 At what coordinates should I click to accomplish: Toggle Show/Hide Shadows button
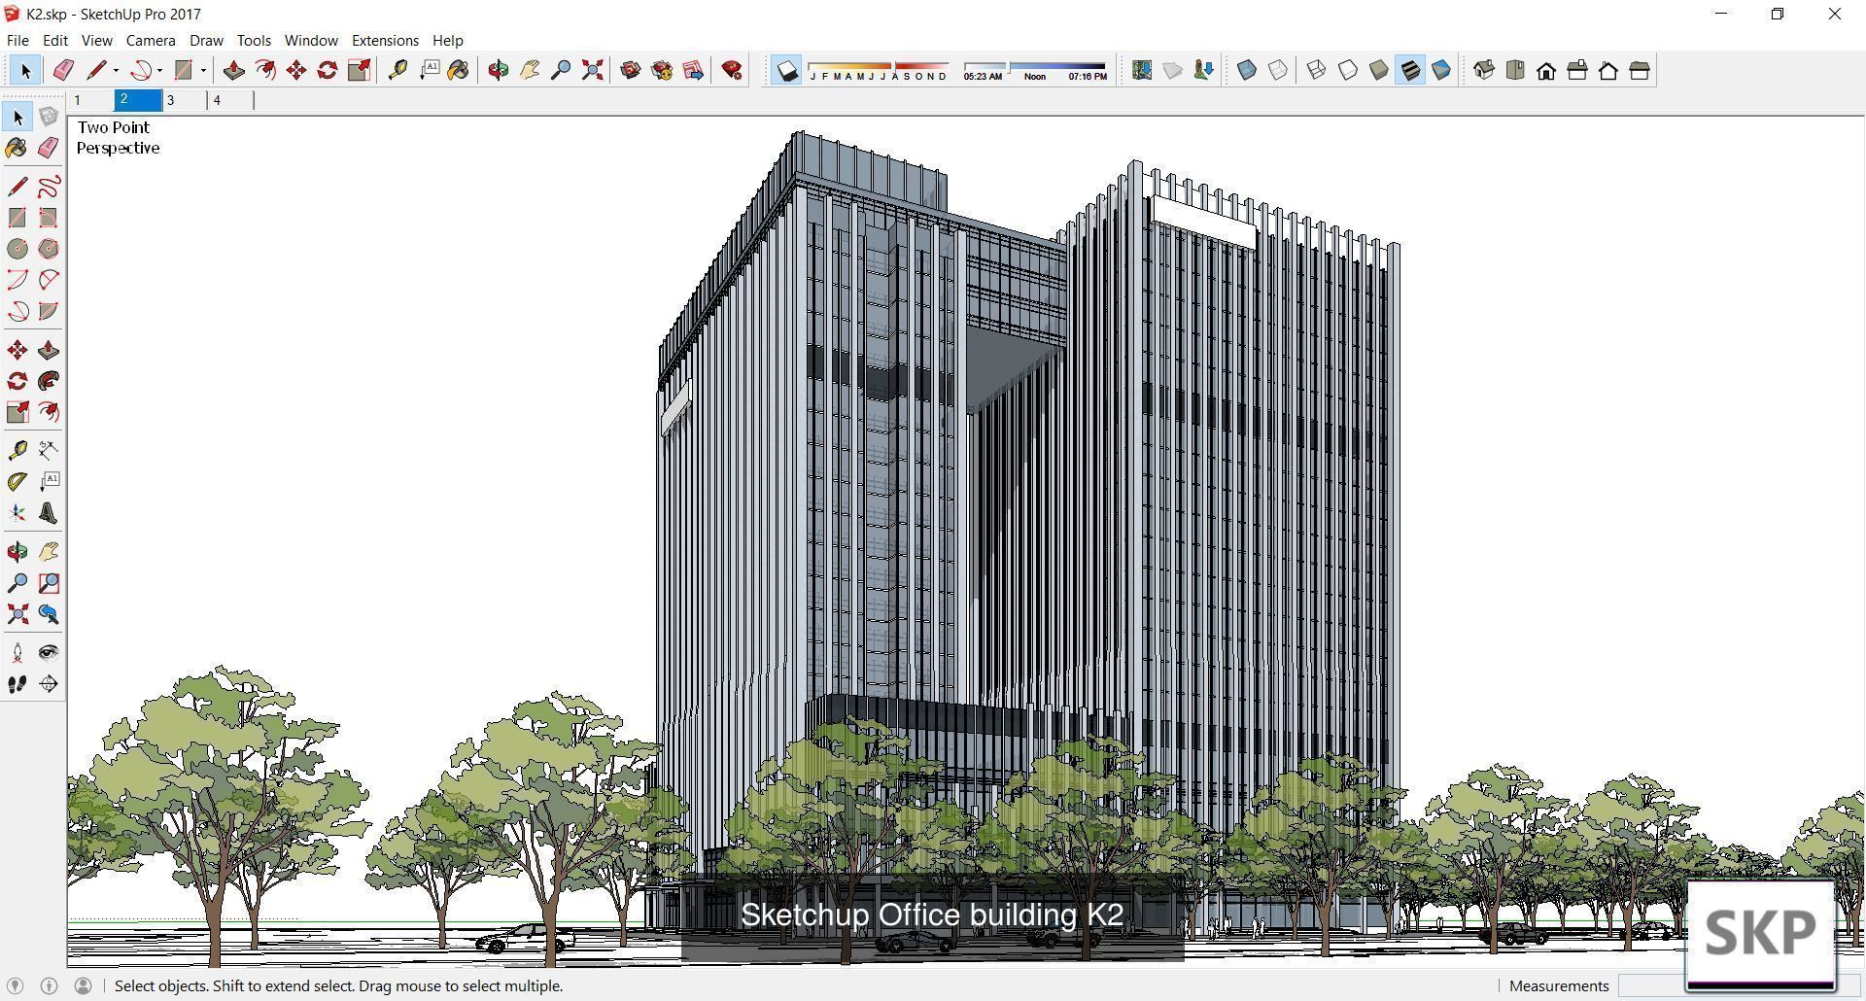(787, 70)
